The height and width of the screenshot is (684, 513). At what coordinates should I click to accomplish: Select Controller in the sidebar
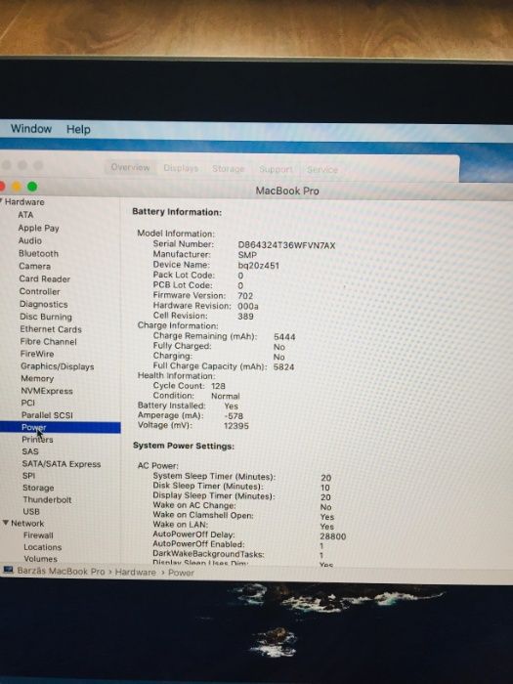(39, 291)
